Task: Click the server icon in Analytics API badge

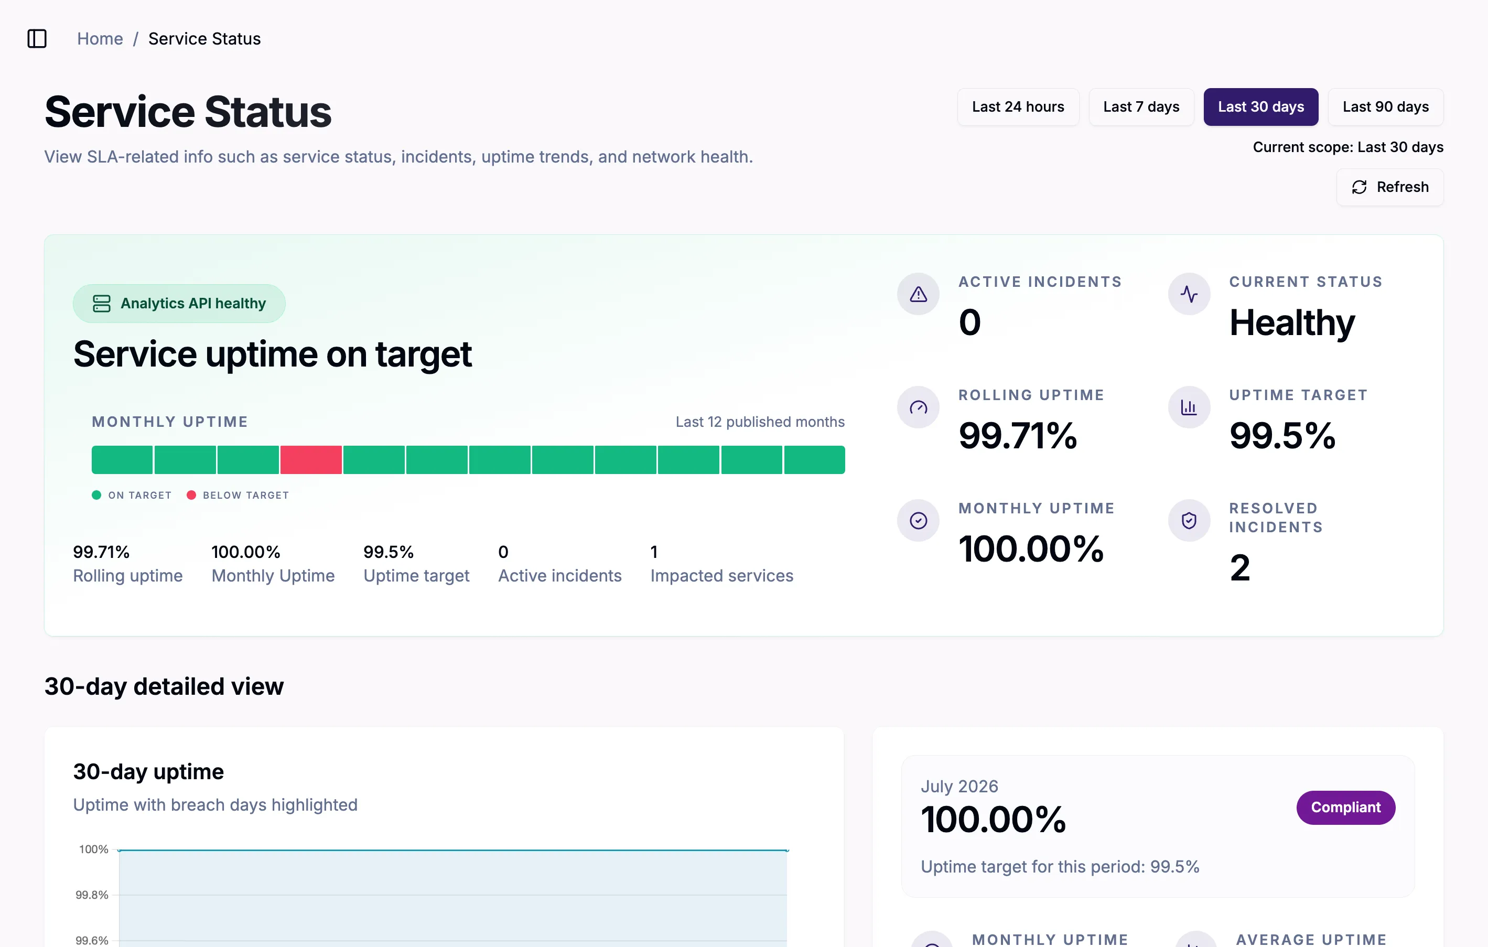Action: click(x=101, y=304)
